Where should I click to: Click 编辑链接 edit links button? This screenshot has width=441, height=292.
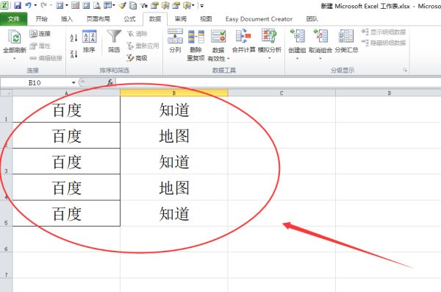click(x=46, y=58)
